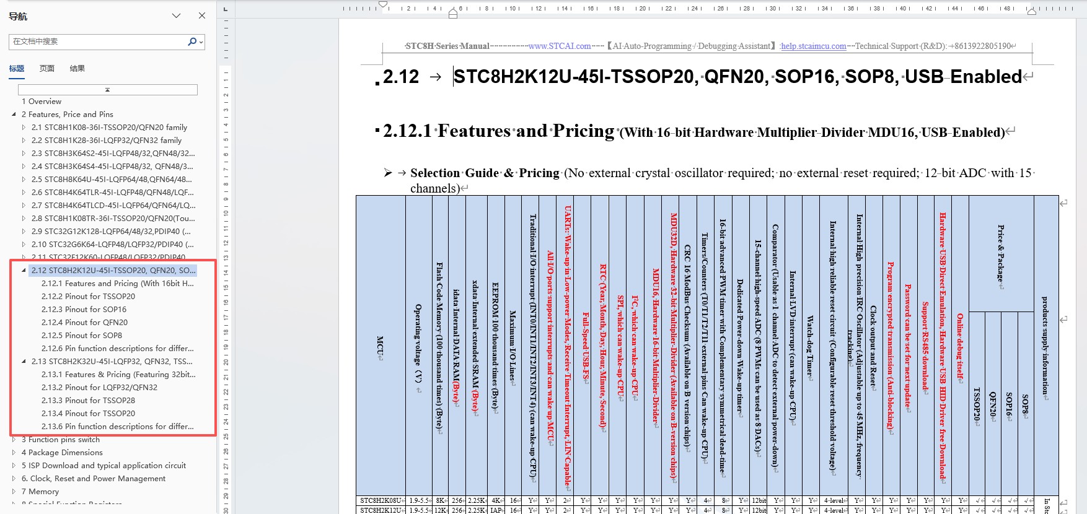
Task: Expand the '7 Memory' heading
Action: (14, 492)
